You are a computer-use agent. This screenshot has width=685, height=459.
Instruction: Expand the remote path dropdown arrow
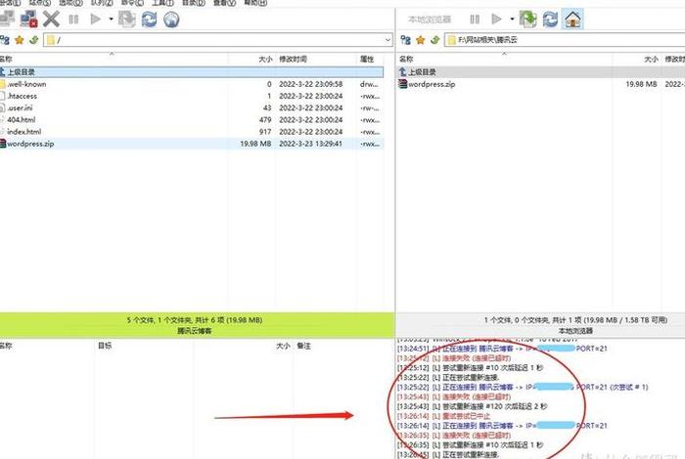[388, 40]
